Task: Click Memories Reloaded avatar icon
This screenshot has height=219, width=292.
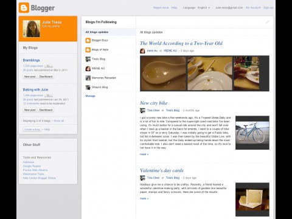Action: (x=88, y=78)
